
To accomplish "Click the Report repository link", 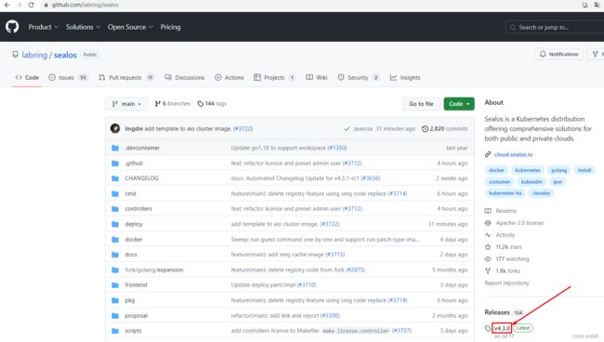I will coord(506,283).
